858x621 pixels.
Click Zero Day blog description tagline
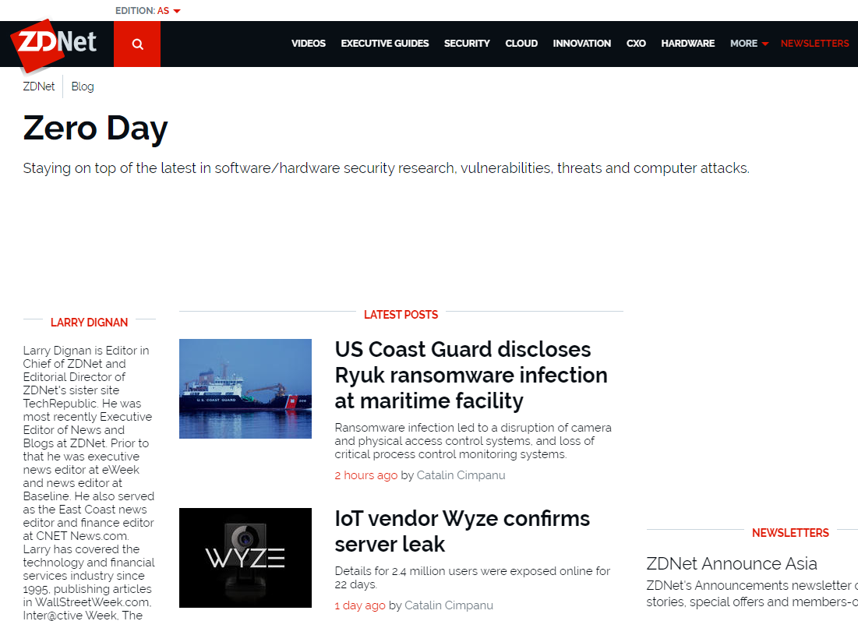[x=387, y=168]
